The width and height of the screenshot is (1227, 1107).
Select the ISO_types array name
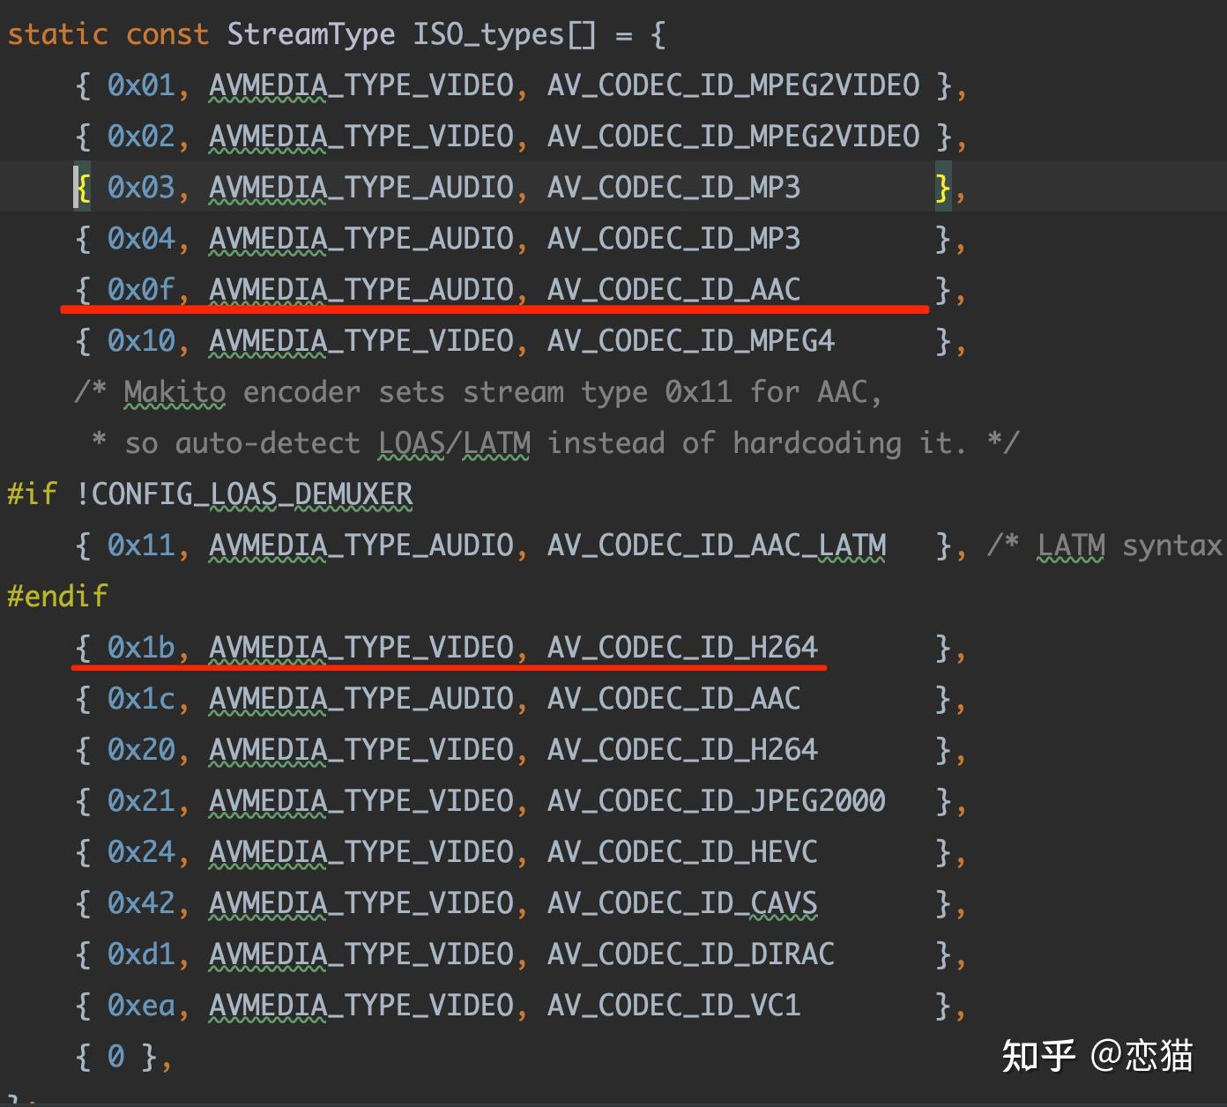coord(491,33)
